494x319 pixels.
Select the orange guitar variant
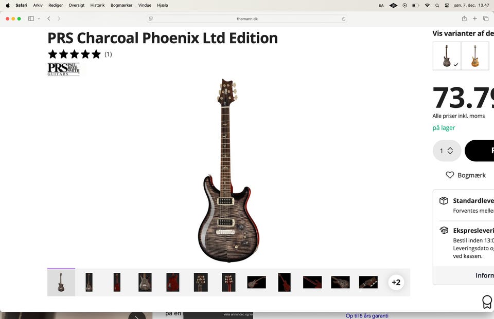[x=475, y=55]
